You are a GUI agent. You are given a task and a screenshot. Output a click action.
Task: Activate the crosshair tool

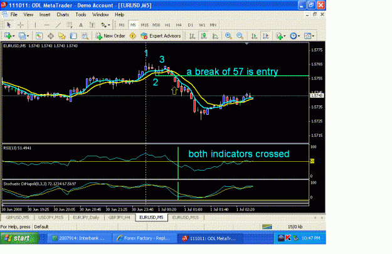[21, 24]
